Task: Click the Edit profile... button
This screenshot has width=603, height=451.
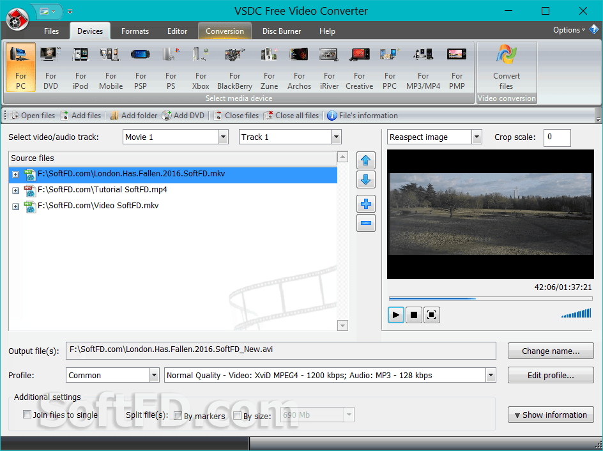Action: pos(551,375)
